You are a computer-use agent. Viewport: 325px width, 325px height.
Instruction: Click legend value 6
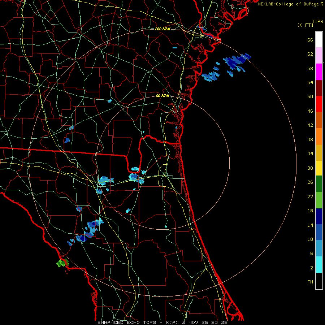click(x=312, y=253)
